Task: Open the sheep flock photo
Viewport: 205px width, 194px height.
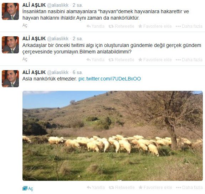Action: pos(113,136)
